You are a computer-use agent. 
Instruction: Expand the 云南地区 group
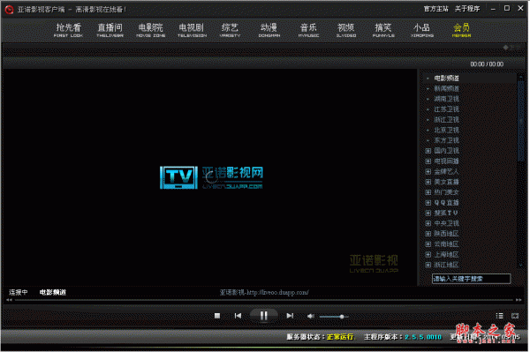click(x=428, y=244)
